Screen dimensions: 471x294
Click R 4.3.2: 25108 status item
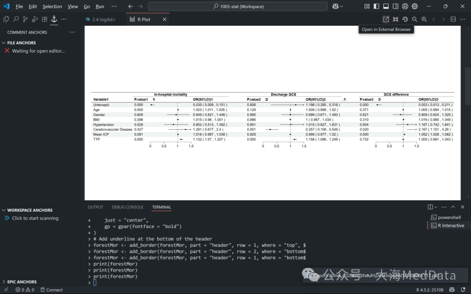(430, 290)
